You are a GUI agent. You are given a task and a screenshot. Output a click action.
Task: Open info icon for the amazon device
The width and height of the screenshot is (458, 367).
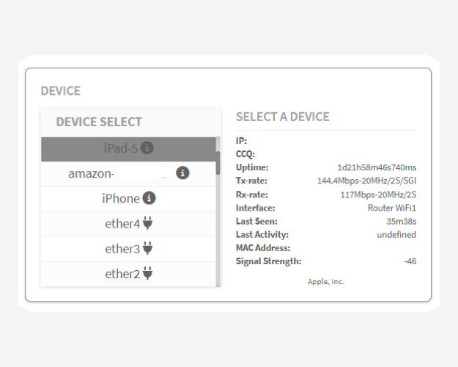(182, 173)
